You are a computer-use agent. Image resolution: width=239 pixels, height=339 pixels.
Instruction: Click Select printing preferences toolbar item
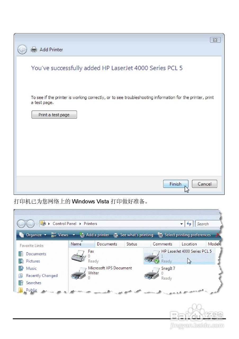coord(184,235)
